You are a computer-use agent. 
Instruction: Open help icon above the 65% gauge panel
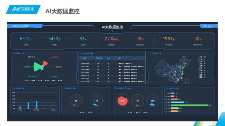(129, 88)
